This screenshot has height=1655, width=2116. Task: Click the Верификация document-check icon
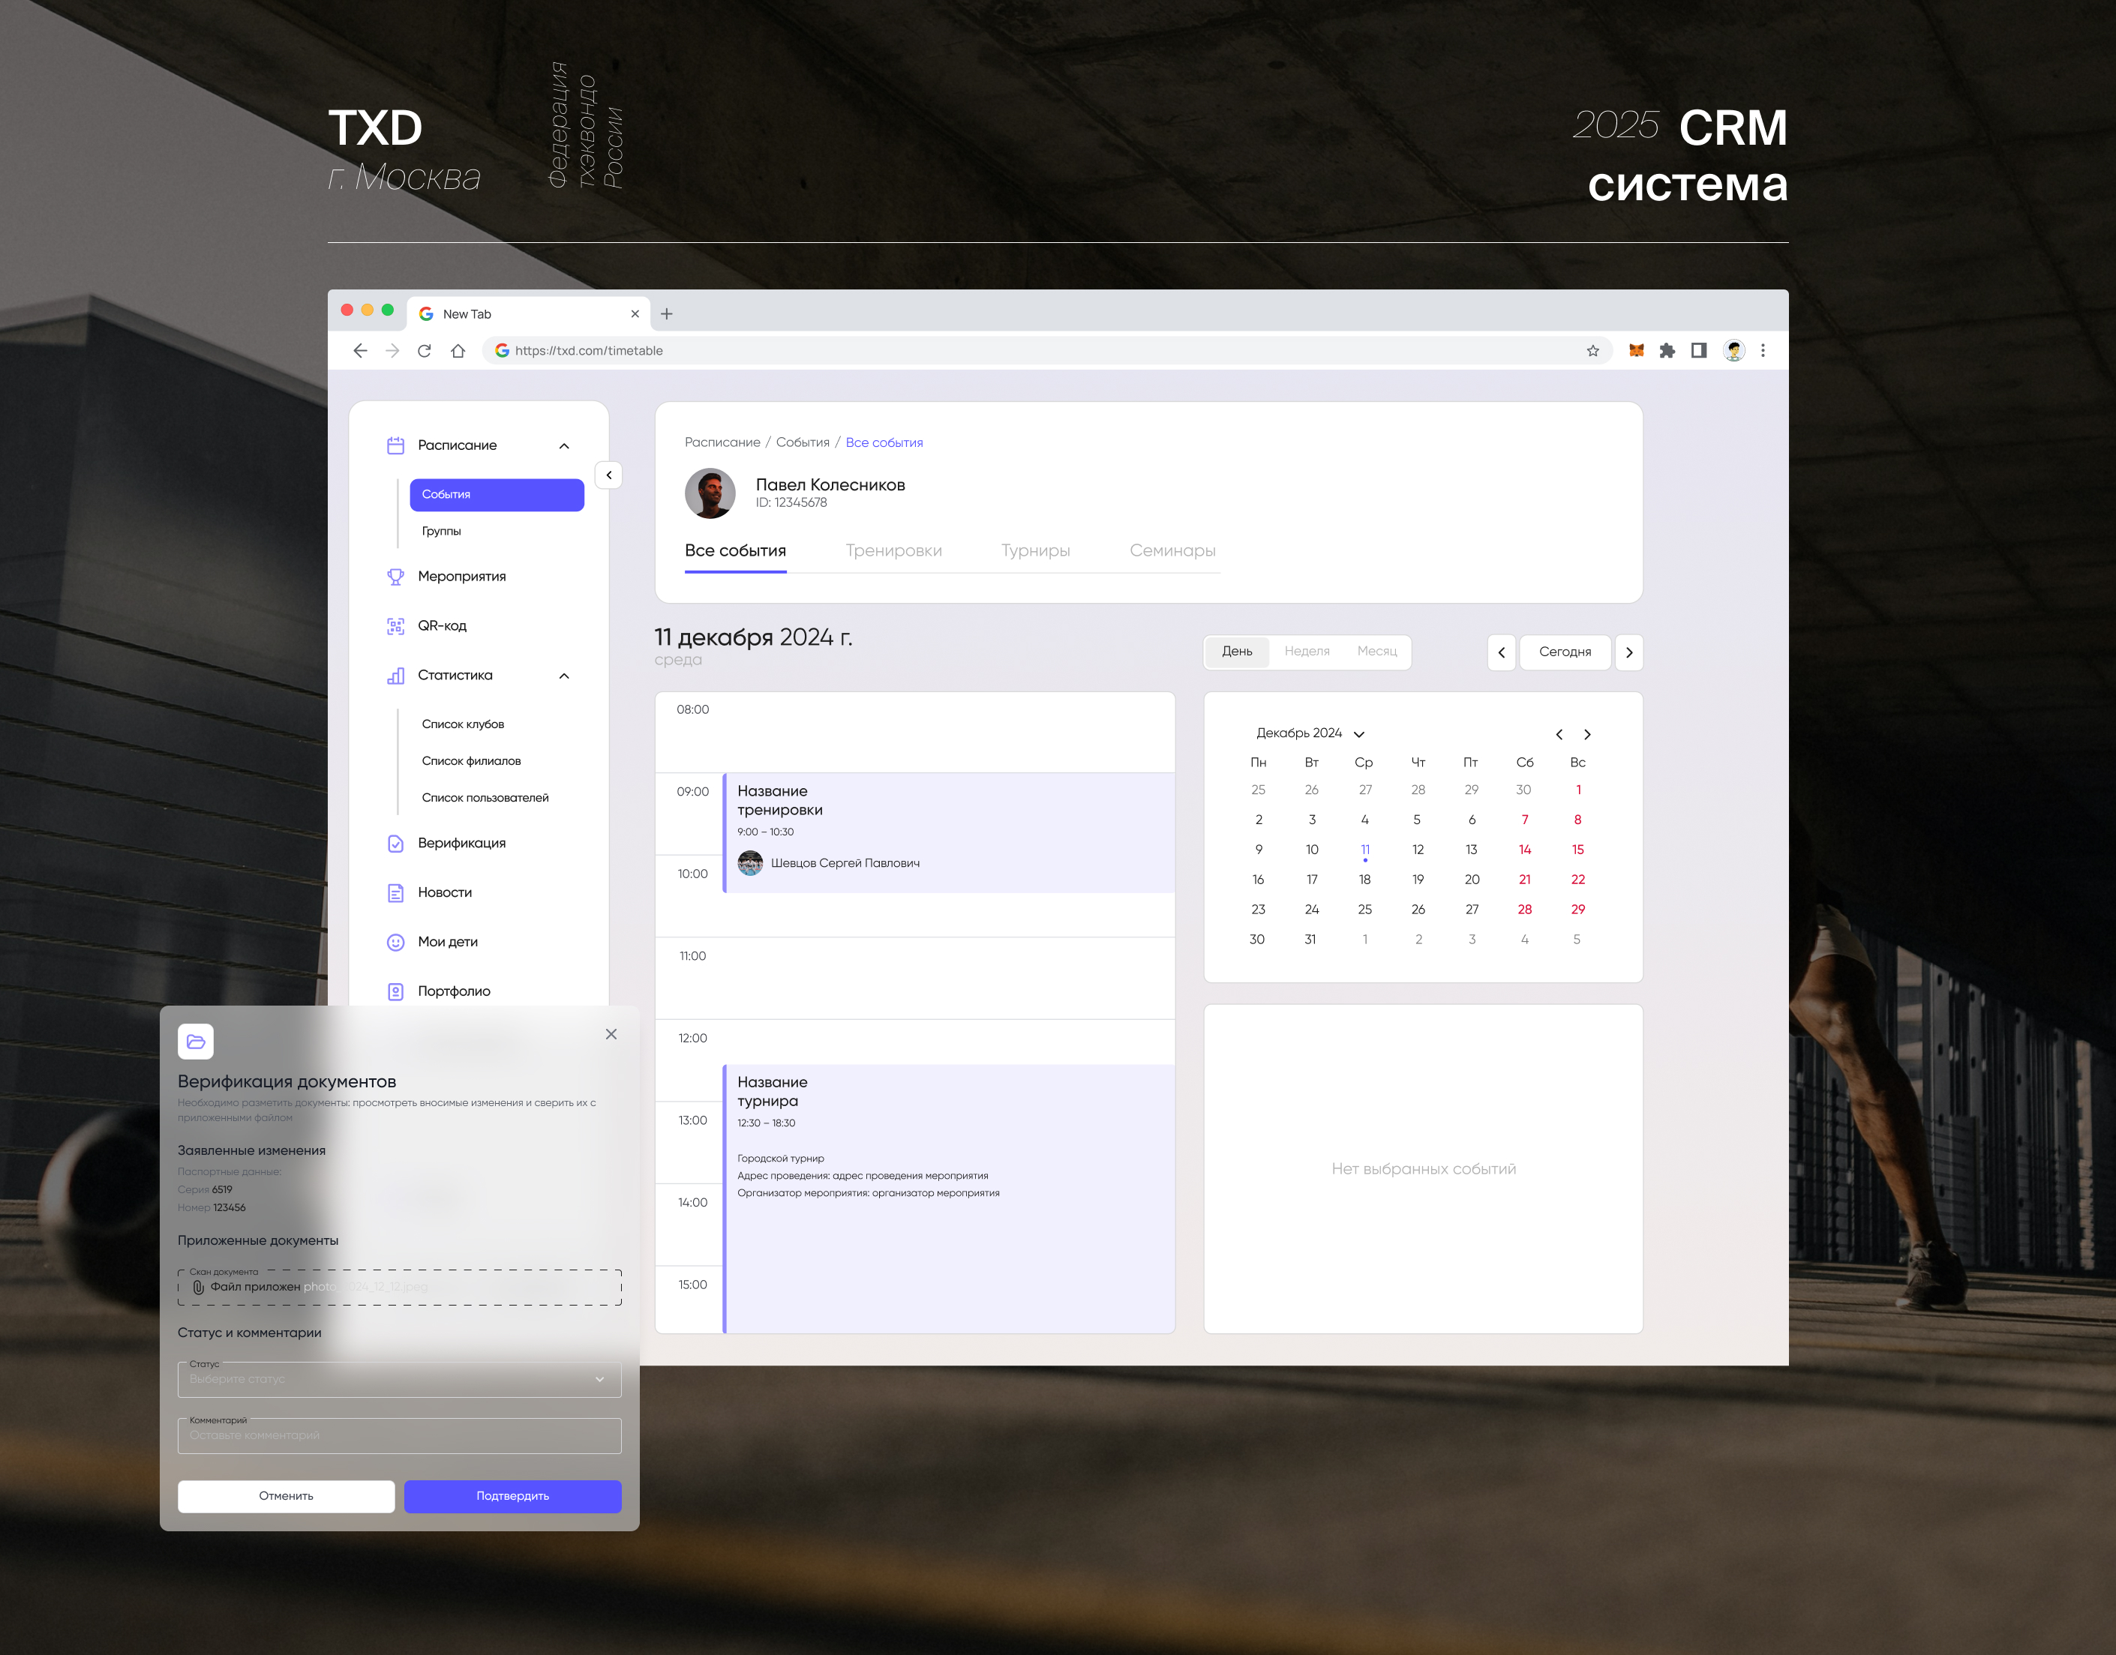(x=395, y=843)
